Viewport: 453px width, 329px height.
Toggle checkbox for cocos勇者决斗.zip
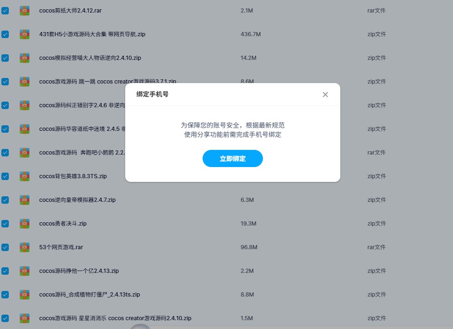pos(5,224)
